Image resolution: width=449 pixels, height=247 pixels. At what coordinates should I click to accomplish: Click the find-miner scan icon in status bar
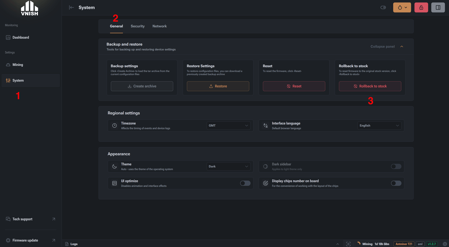point(348,244)
